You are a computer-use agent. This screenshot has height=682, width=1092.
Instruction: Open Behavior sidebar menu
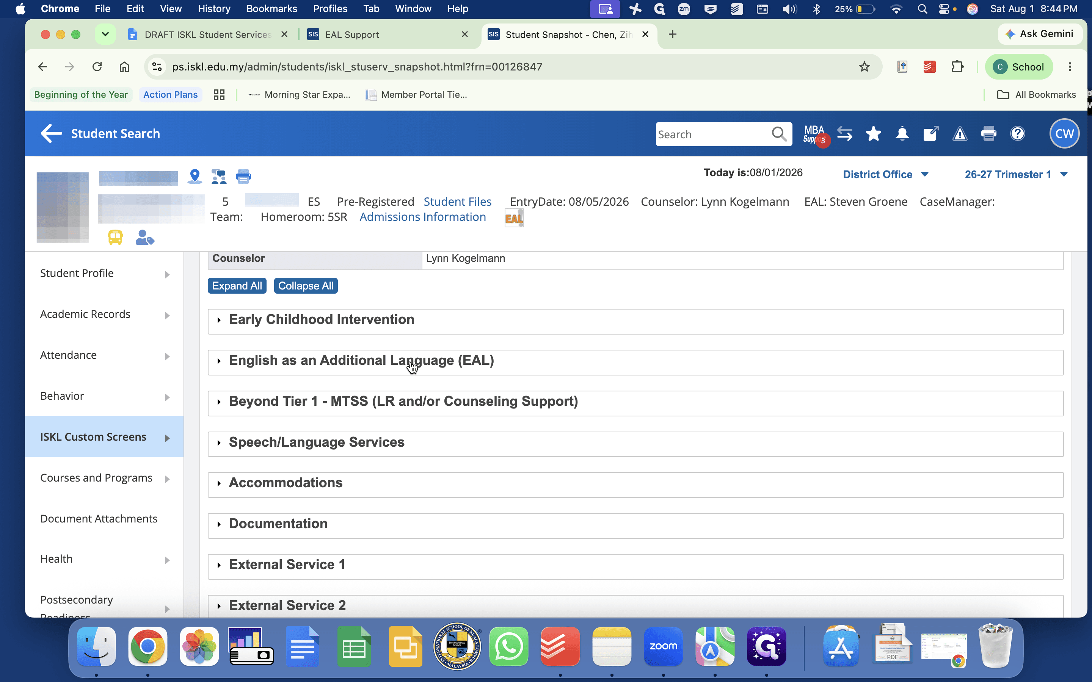pos(105,396)
